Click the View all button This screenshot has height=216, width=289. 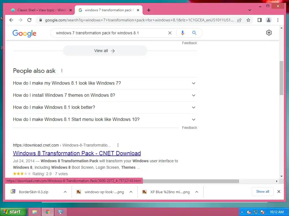(105, 51)
